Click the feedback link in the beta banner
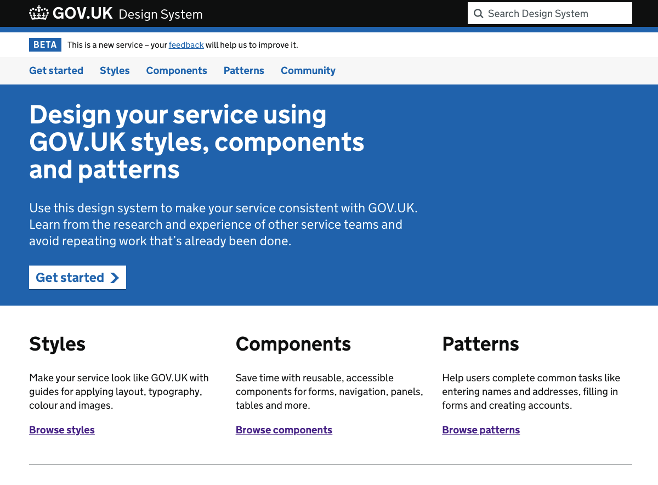The width and height of the screenshot is (658, 485). [x=186, y=45]
